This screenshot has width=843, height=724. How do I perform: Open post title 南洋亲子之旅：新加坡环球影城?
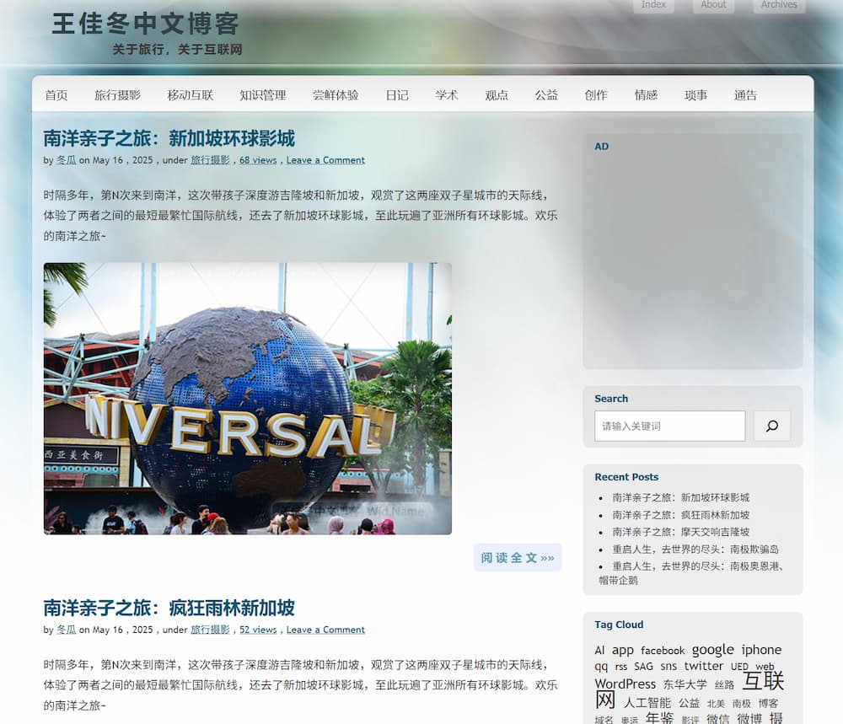click(x=169, y=138)
